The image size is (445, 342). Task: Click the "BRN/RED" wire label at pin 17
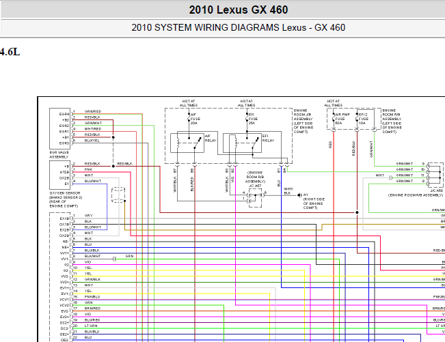[x=92, y=309]
